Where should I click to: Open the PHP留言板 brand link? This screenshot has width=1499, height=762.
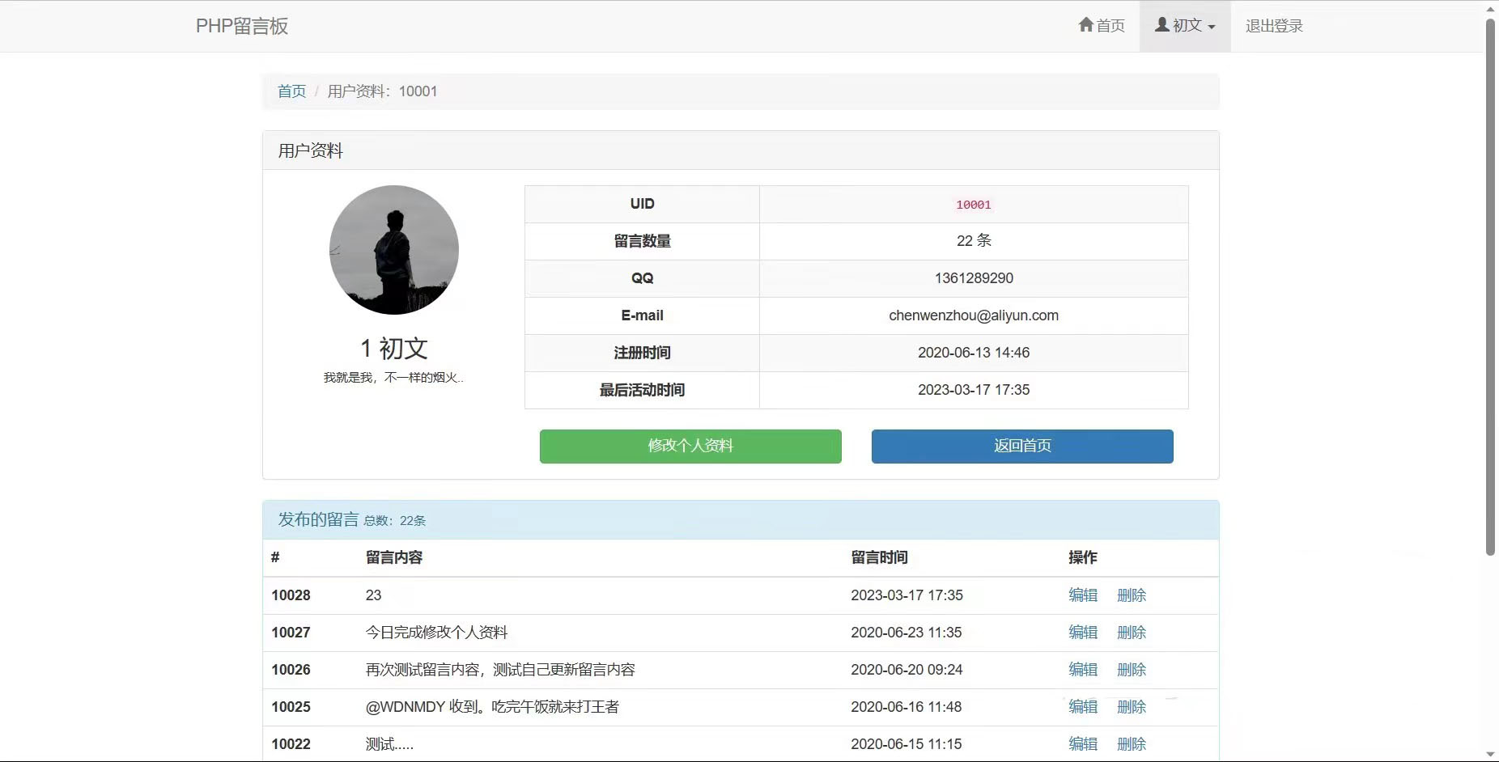click(x=242, y=26)
